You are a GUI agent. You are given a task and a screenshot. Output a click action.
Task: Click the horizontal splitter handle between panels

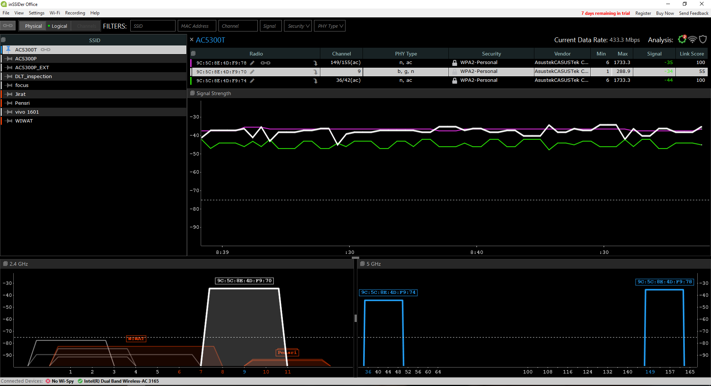click(x=355, y=258)
